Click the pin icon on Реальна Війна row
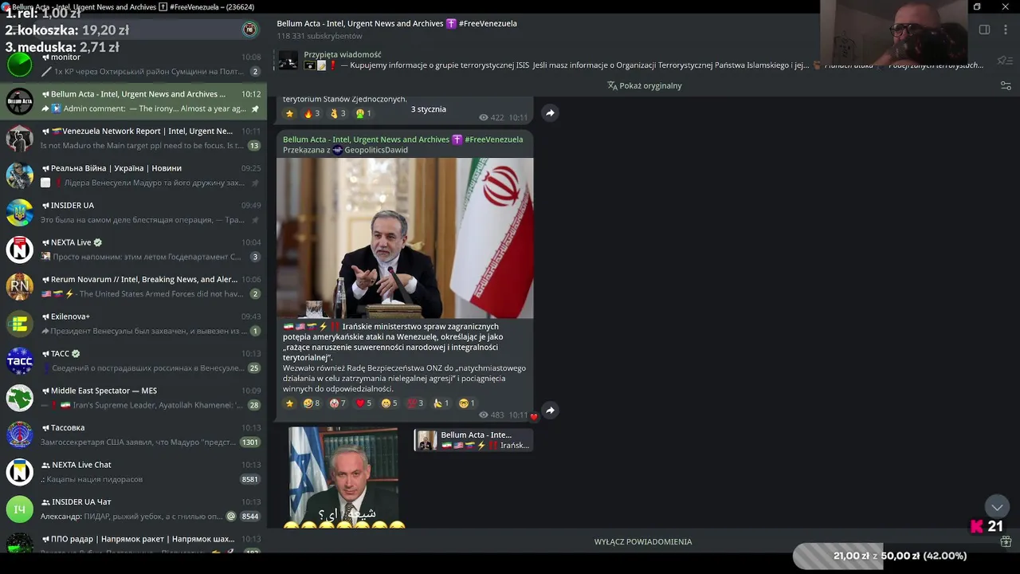Image resolution: width=1020 pixels, height=574 pixels. click(255, 183)
